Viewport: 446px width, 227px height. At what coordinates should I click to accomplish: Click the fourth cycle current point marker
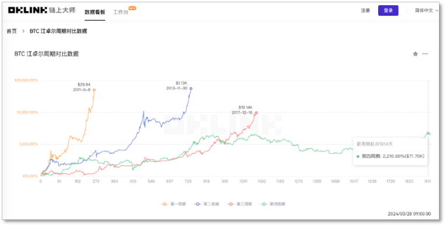pyautogui.click(x=428, y=133)
